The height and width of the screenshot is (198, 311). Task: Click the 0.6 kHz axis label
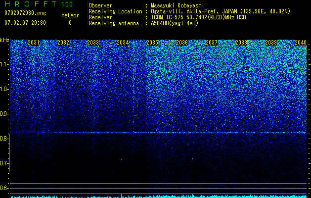[x=3, y=188]
